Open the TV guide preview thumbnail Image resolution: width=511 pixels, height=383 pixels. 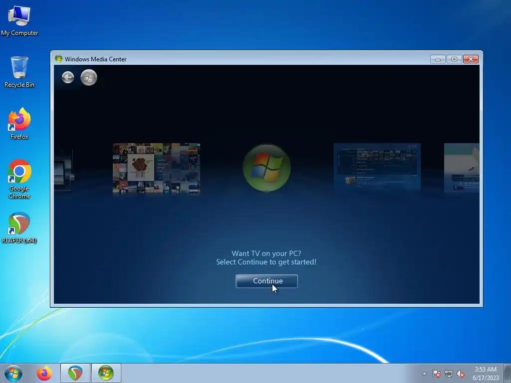pyautogui.click(x=377, y=167)
